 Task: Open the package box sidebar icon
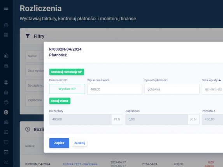point(6,102)
